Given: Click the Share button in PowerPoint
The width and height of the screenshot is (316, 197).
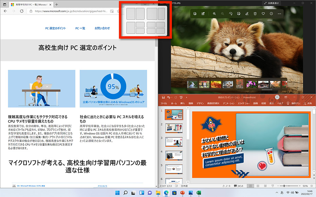Looking at the screenshot, I should point(308,103).
